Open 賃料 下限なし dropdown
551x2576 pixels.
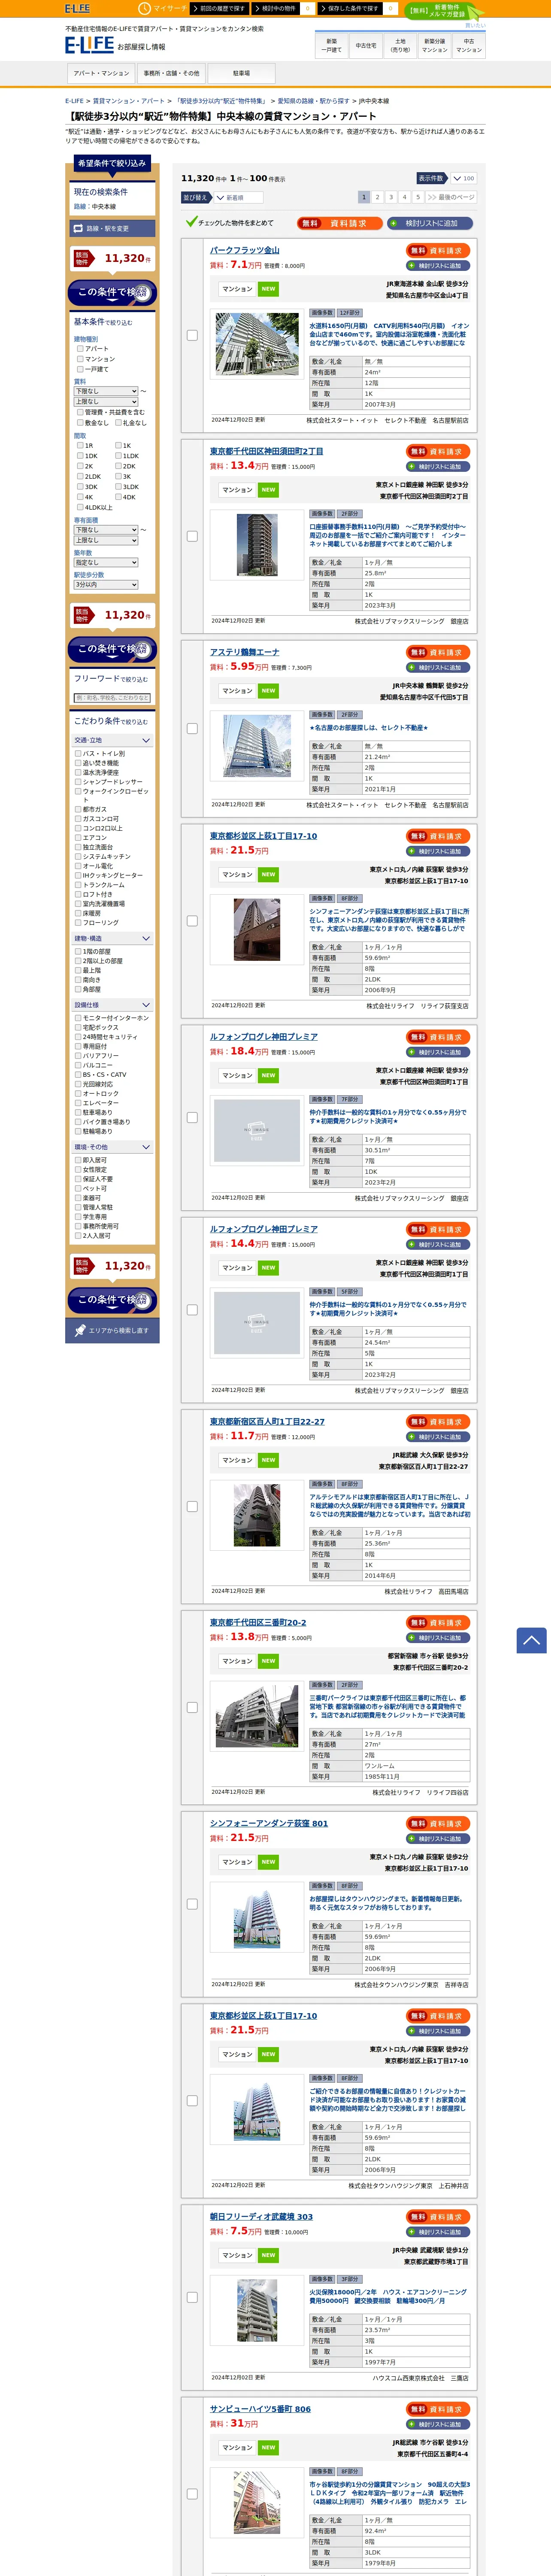click(x=106, y=391)
